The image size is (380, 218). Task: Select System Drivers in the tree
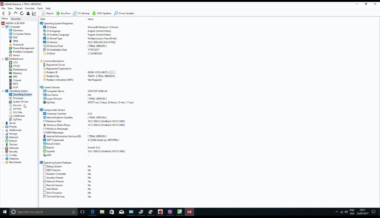point(21,102)
